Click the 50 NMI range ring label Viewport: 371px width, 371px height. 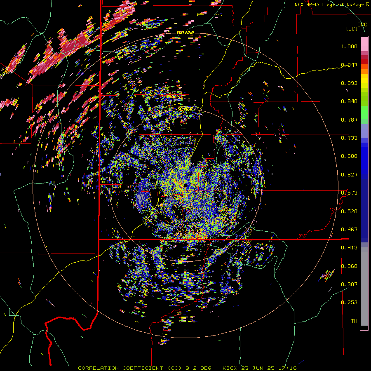point(185,109)
